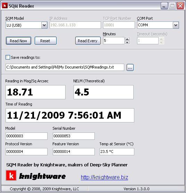Close the SQM Reader window
Screen dimensions: 186x193
click(180, 6)
